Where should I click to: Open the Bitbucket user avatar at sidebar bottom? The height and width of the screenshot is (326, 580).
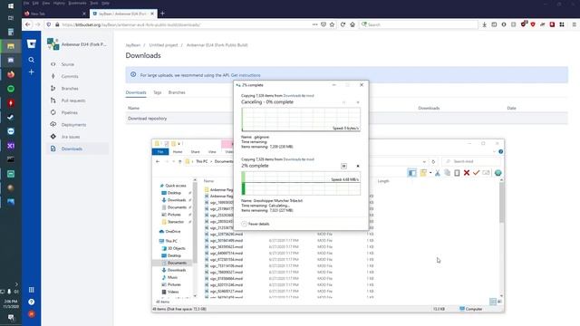point(32,314)
